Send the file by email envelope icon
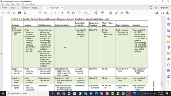 click(x=162, y=13)
